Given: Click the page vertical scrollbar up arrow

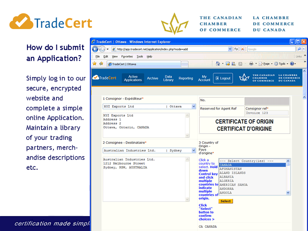Looking at the screenshot, I should (x=304, y=71).
